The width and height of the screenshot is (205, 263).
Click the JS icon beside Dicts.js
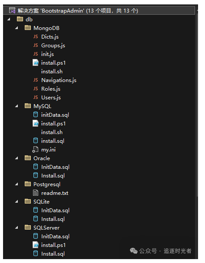[36, 36]
